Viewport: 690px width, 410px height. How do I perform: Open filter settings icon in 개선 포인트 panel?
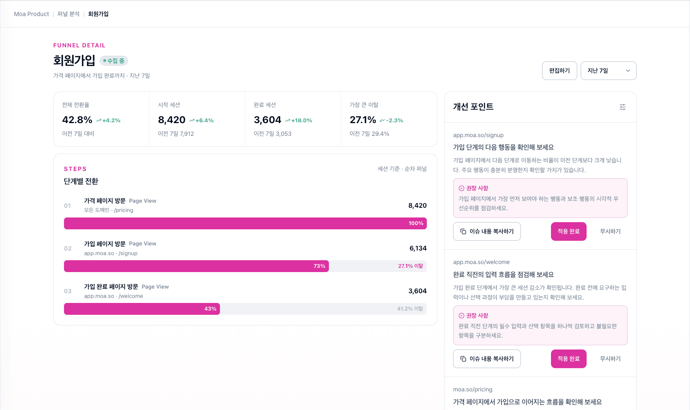[623, 107]
